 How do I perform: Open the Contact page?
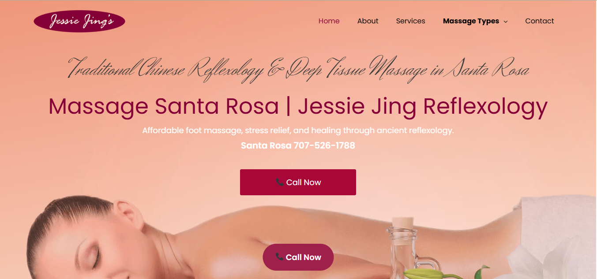[540, 21]
